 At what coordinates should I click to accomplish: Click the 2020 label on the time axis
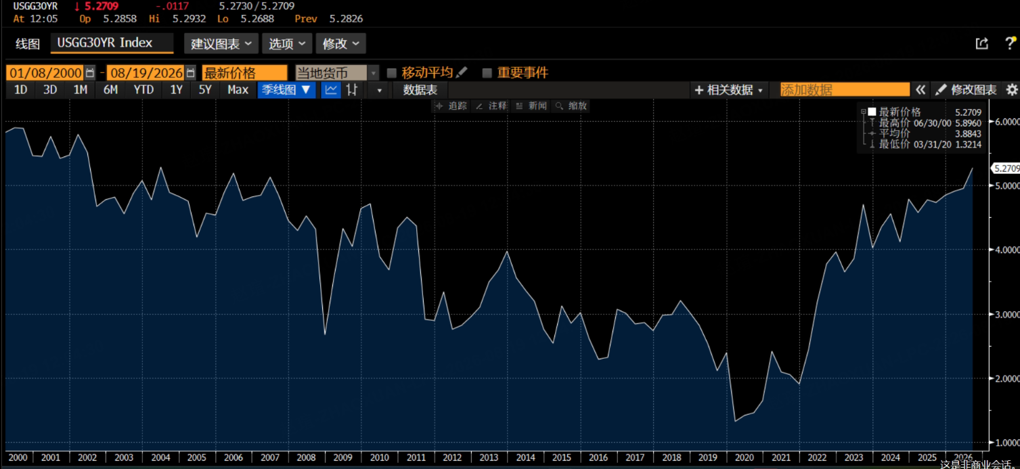point(745,457)
